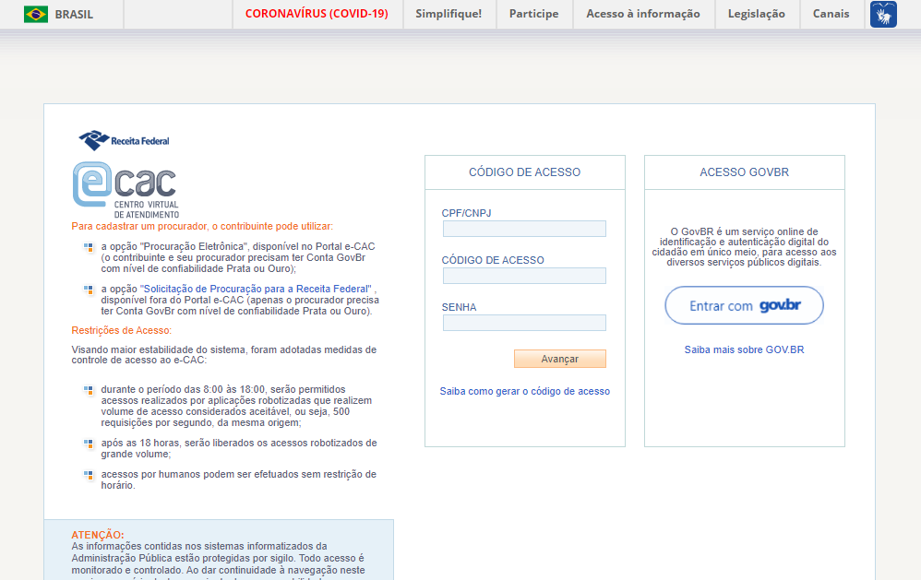Open Saiba mais sobre GOV.BR link
Image resolution: width=921 pixels, height=580 pixels.
744,349
